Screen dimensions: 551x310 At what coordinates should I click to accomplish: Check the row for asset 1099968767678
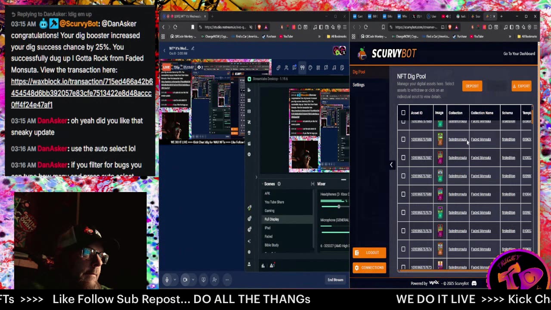(403, 231)
